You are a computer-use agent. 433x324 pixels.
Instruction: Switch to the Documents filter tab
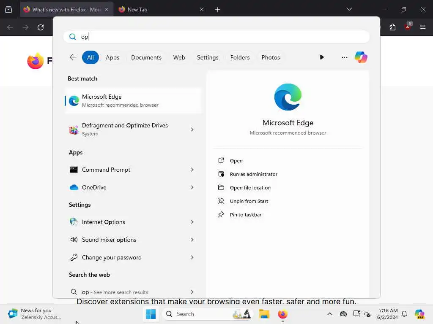[146, 57]
